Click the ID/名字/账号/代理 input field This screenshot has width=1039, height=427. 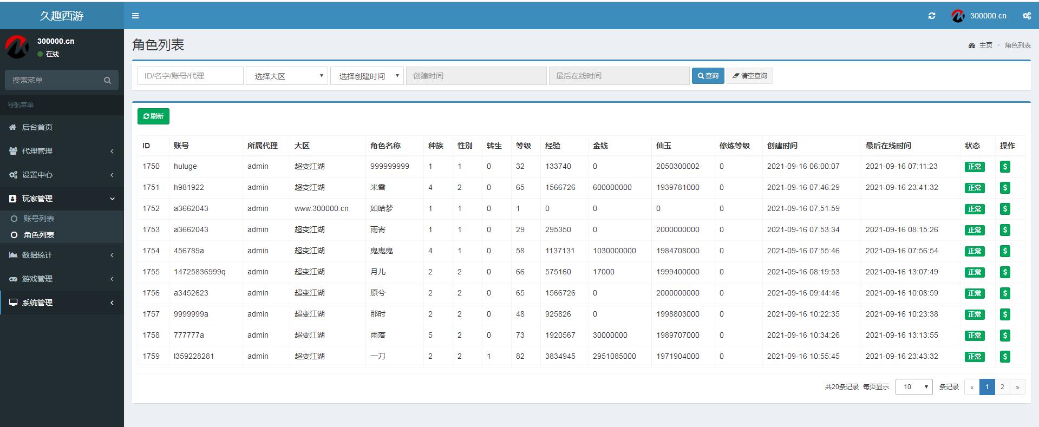click(190, 76)
